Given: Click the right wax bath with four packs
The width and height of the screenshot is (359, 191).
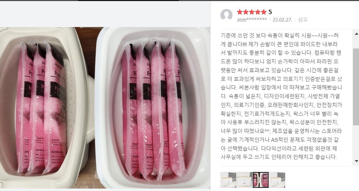Looking at the screenshot, I should (153, 108).
